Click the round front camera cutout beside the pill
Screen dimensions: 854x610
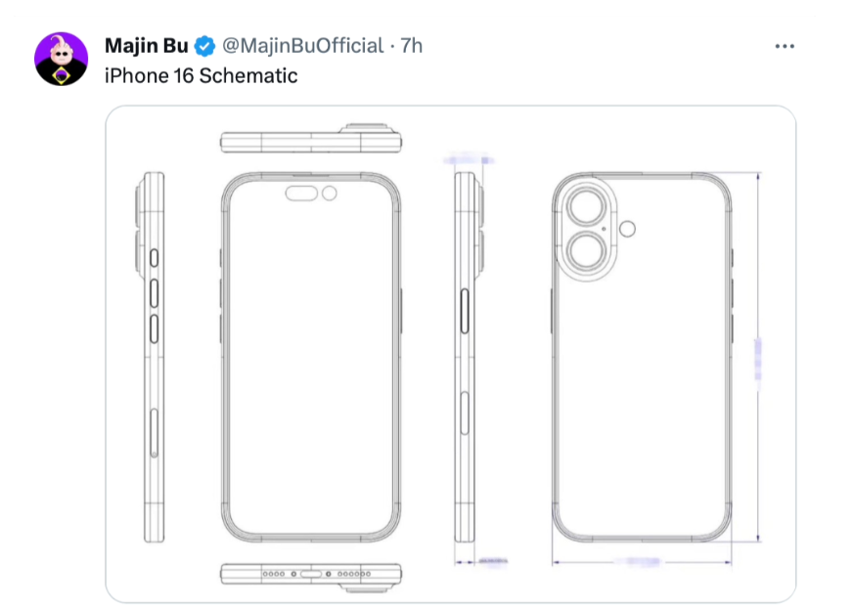(x=330, y=194)
